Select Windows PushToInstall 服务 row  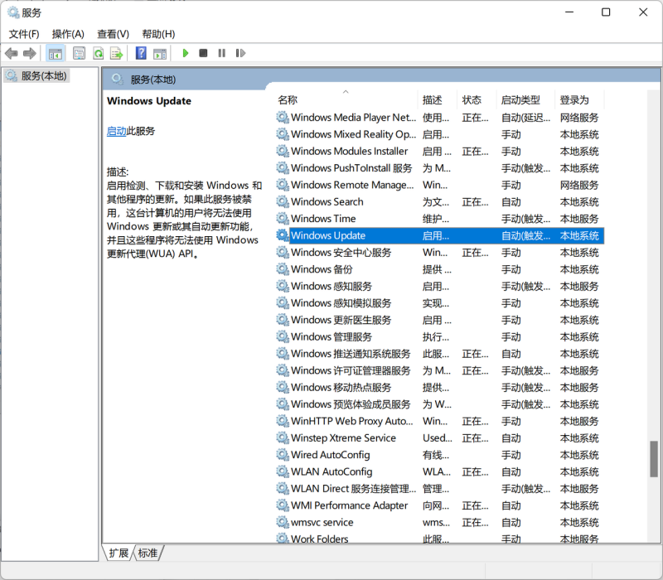[440, 168]
